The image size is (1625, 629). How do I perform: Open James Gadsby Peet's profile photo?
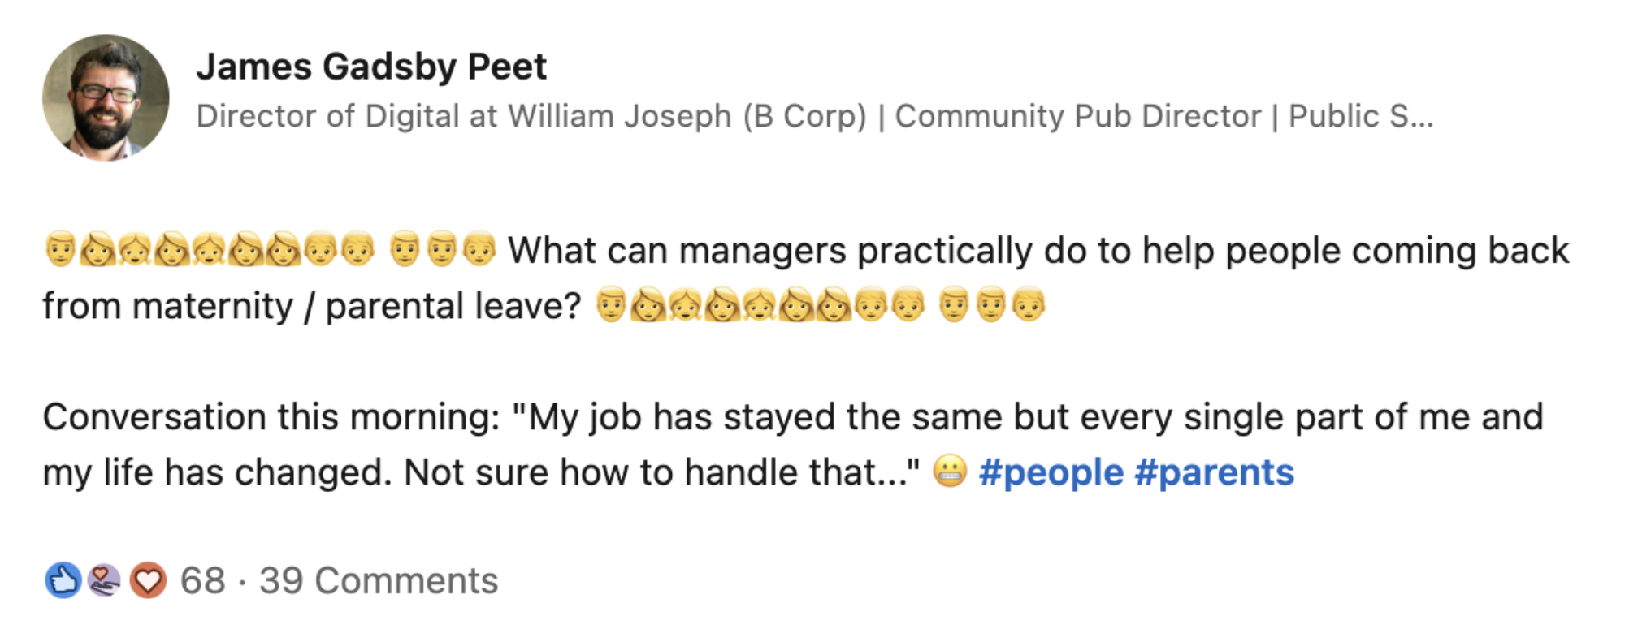tap(106, 97)
